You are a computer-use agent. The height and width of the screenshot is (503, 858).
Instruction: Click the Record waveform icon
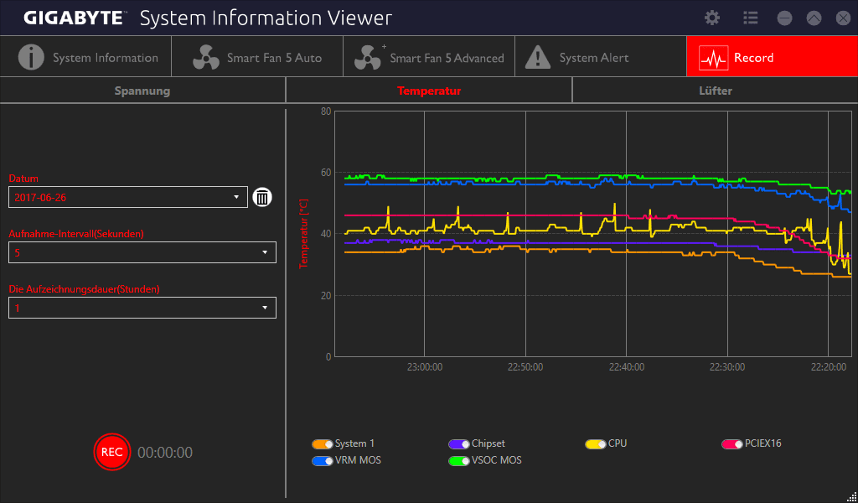pos(714,58)
